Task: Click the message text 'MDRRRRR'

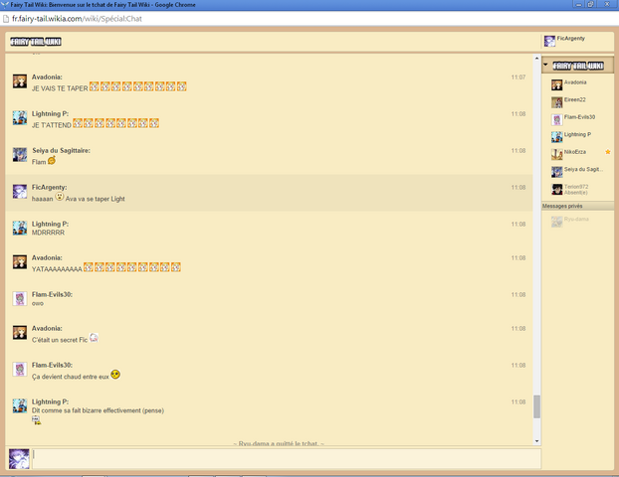Action: [48, 233]
